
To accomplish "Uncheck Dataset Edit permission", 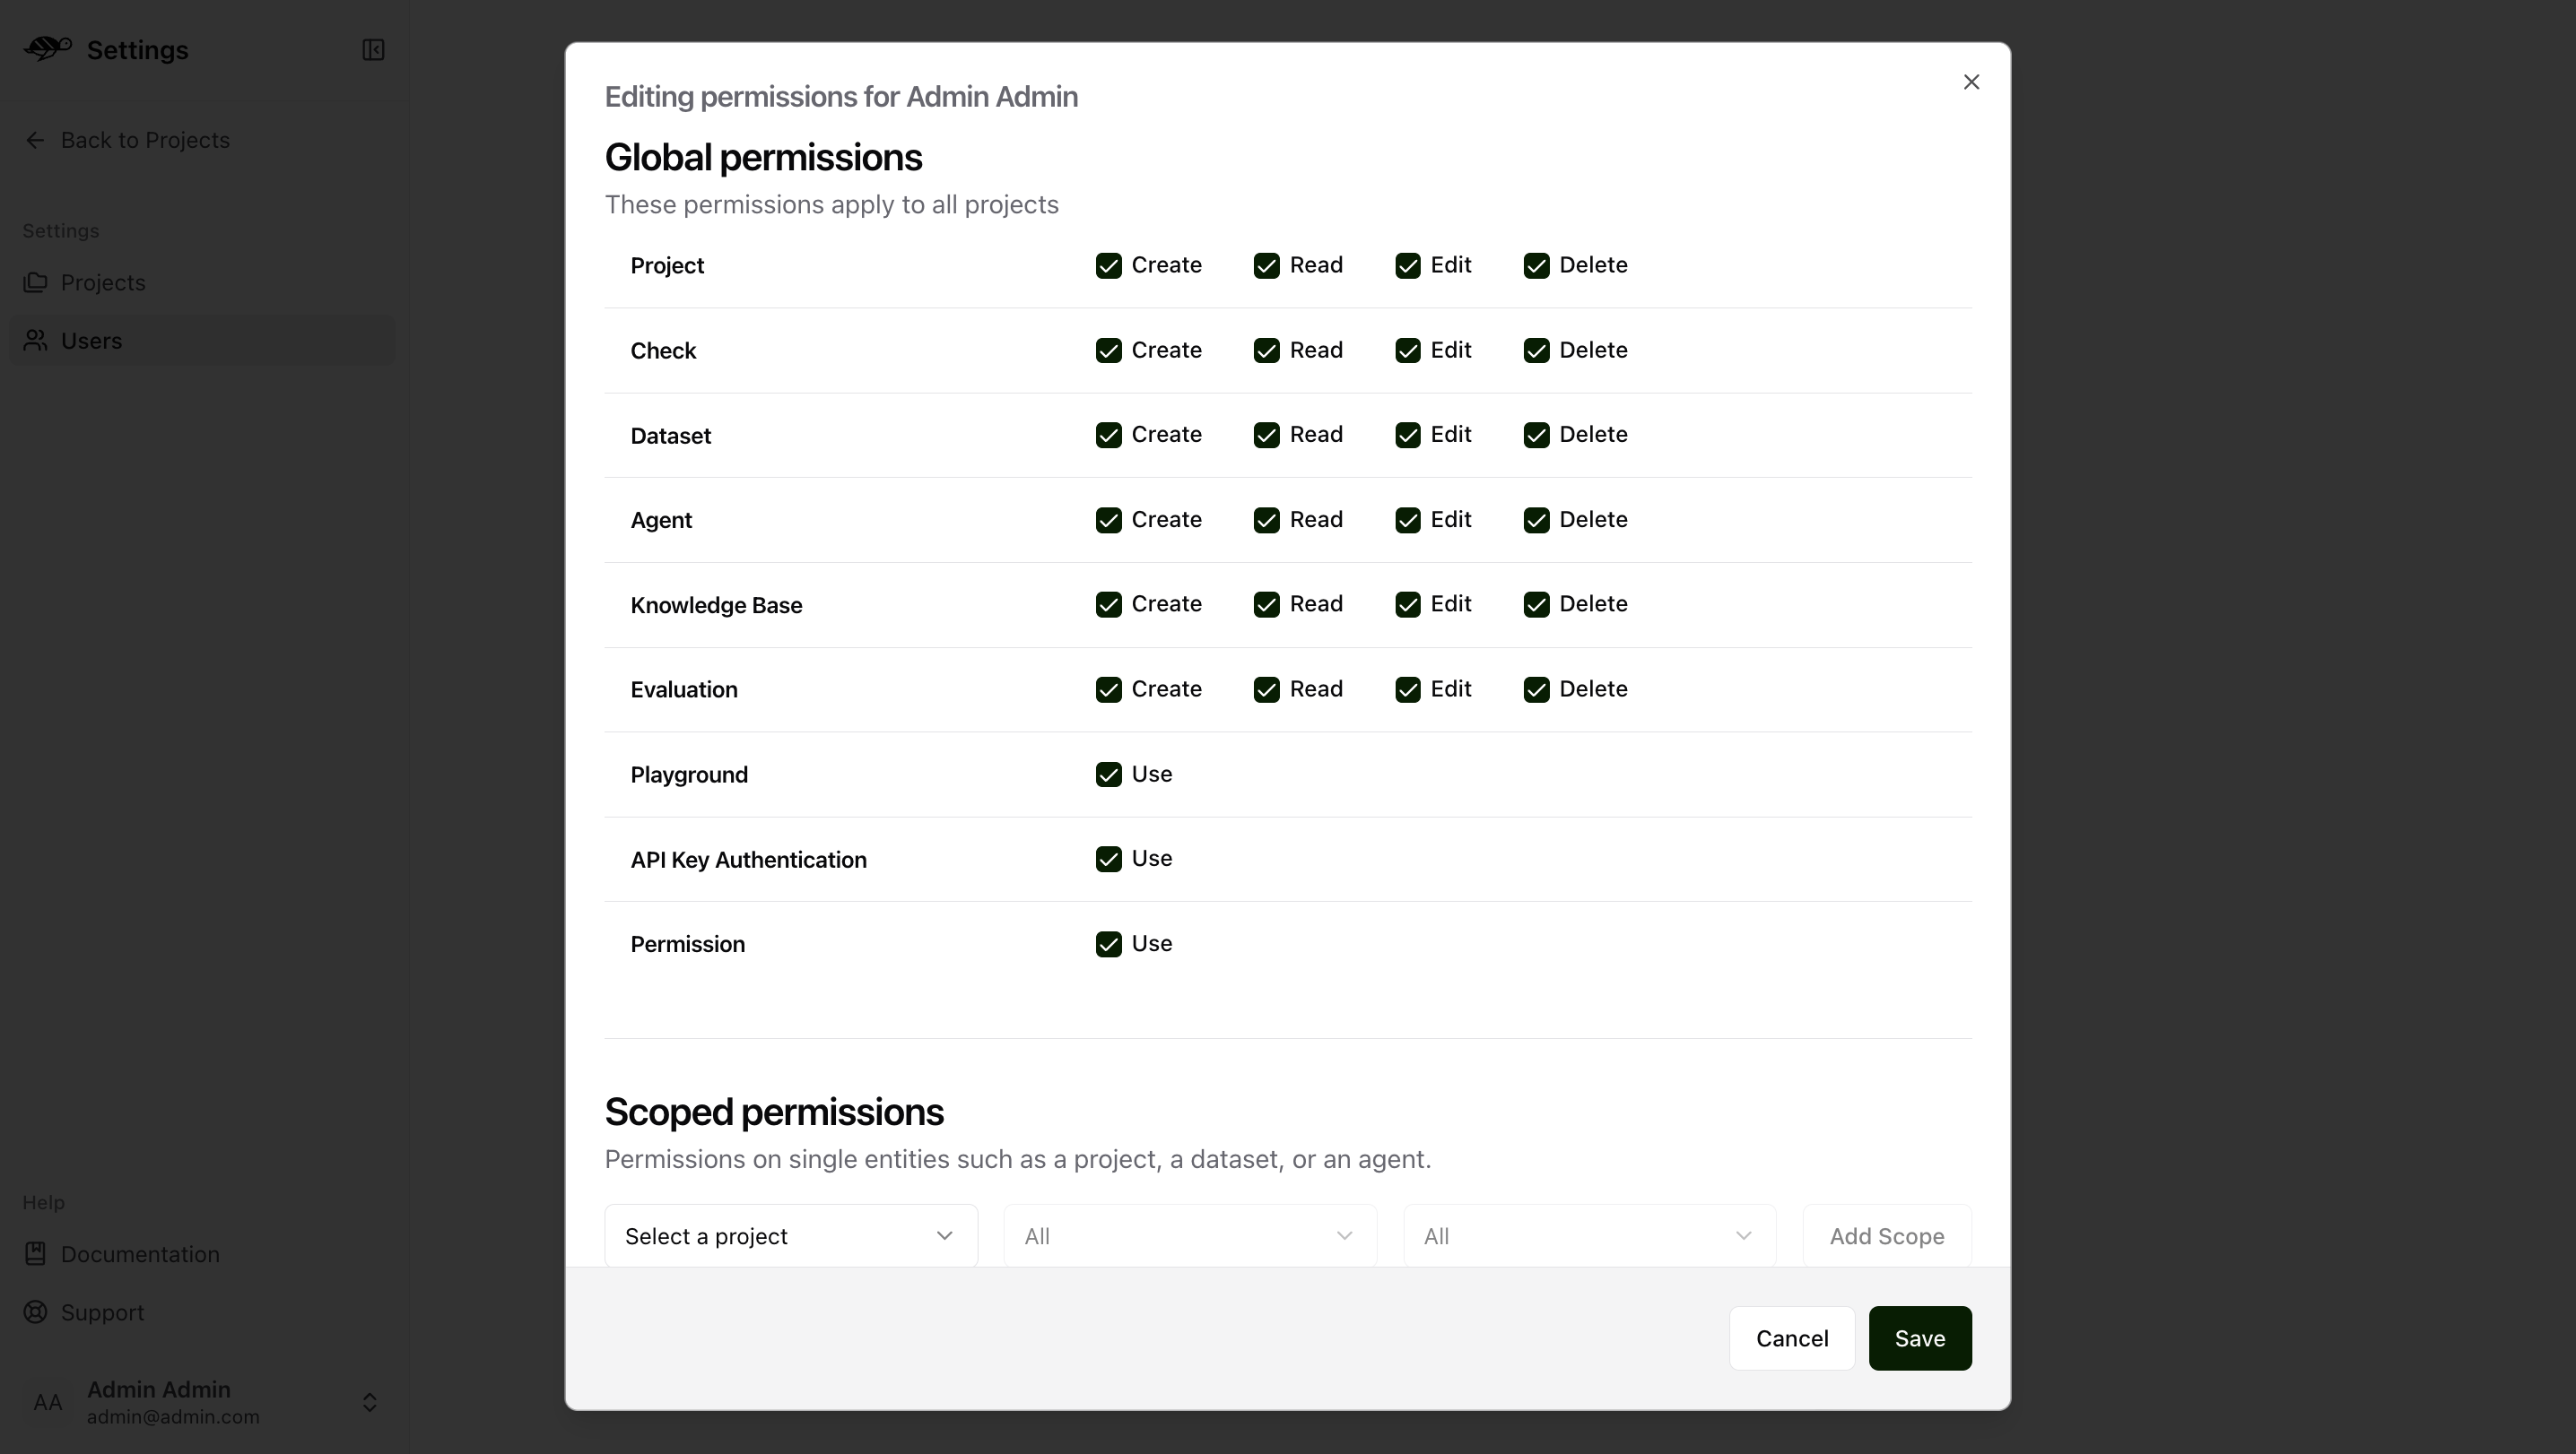I will 1408,435.
